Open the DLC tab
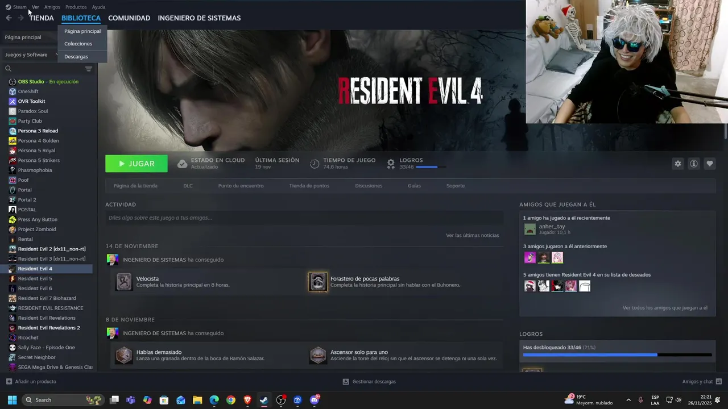The image size is (728, 409). coord(188,186)
